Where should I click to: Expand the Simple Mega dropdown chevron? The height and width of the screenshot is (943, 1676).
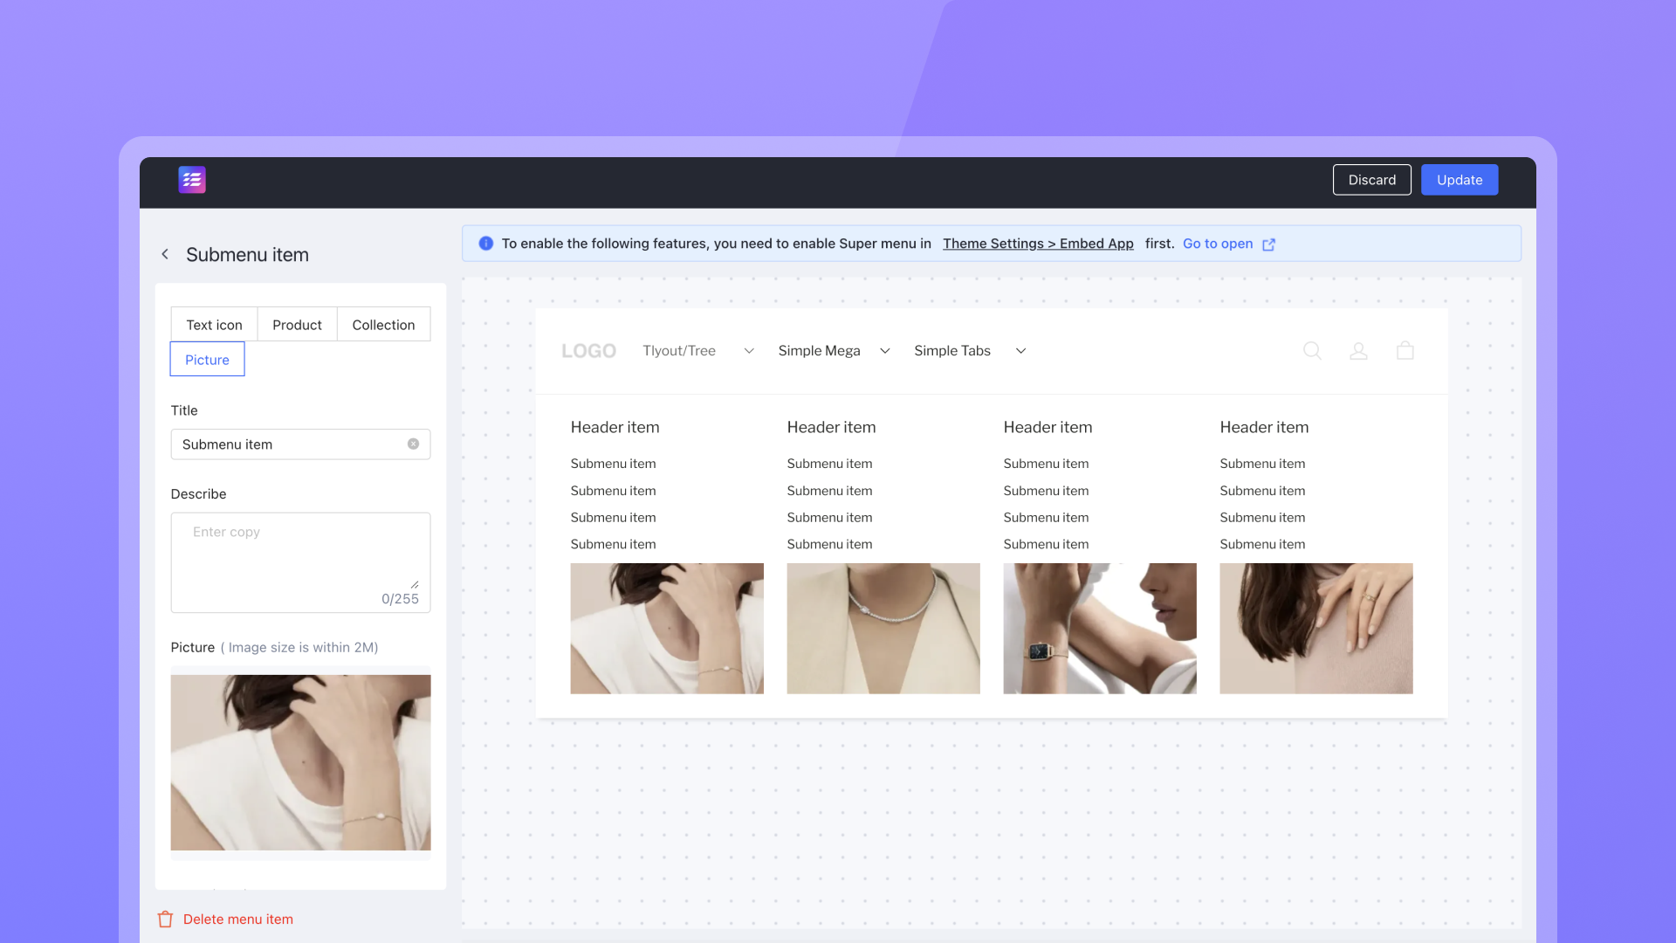tap(884, 351)
